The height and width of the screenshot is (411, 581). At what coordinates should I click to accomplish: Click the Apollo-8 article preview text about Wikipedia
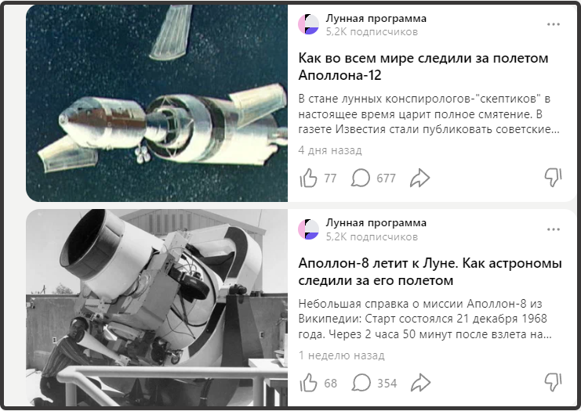click(x=425, y=319)
